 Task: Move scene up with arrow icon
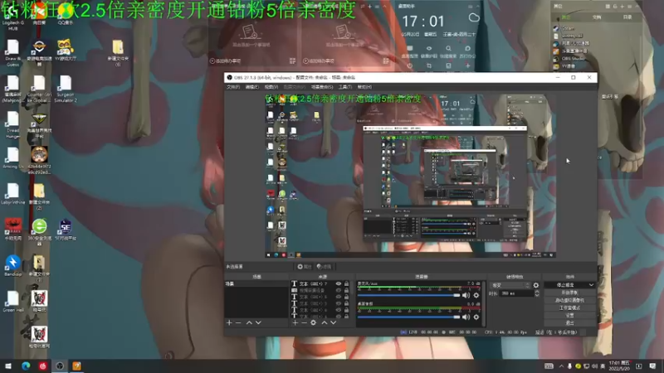coord(249,322)
